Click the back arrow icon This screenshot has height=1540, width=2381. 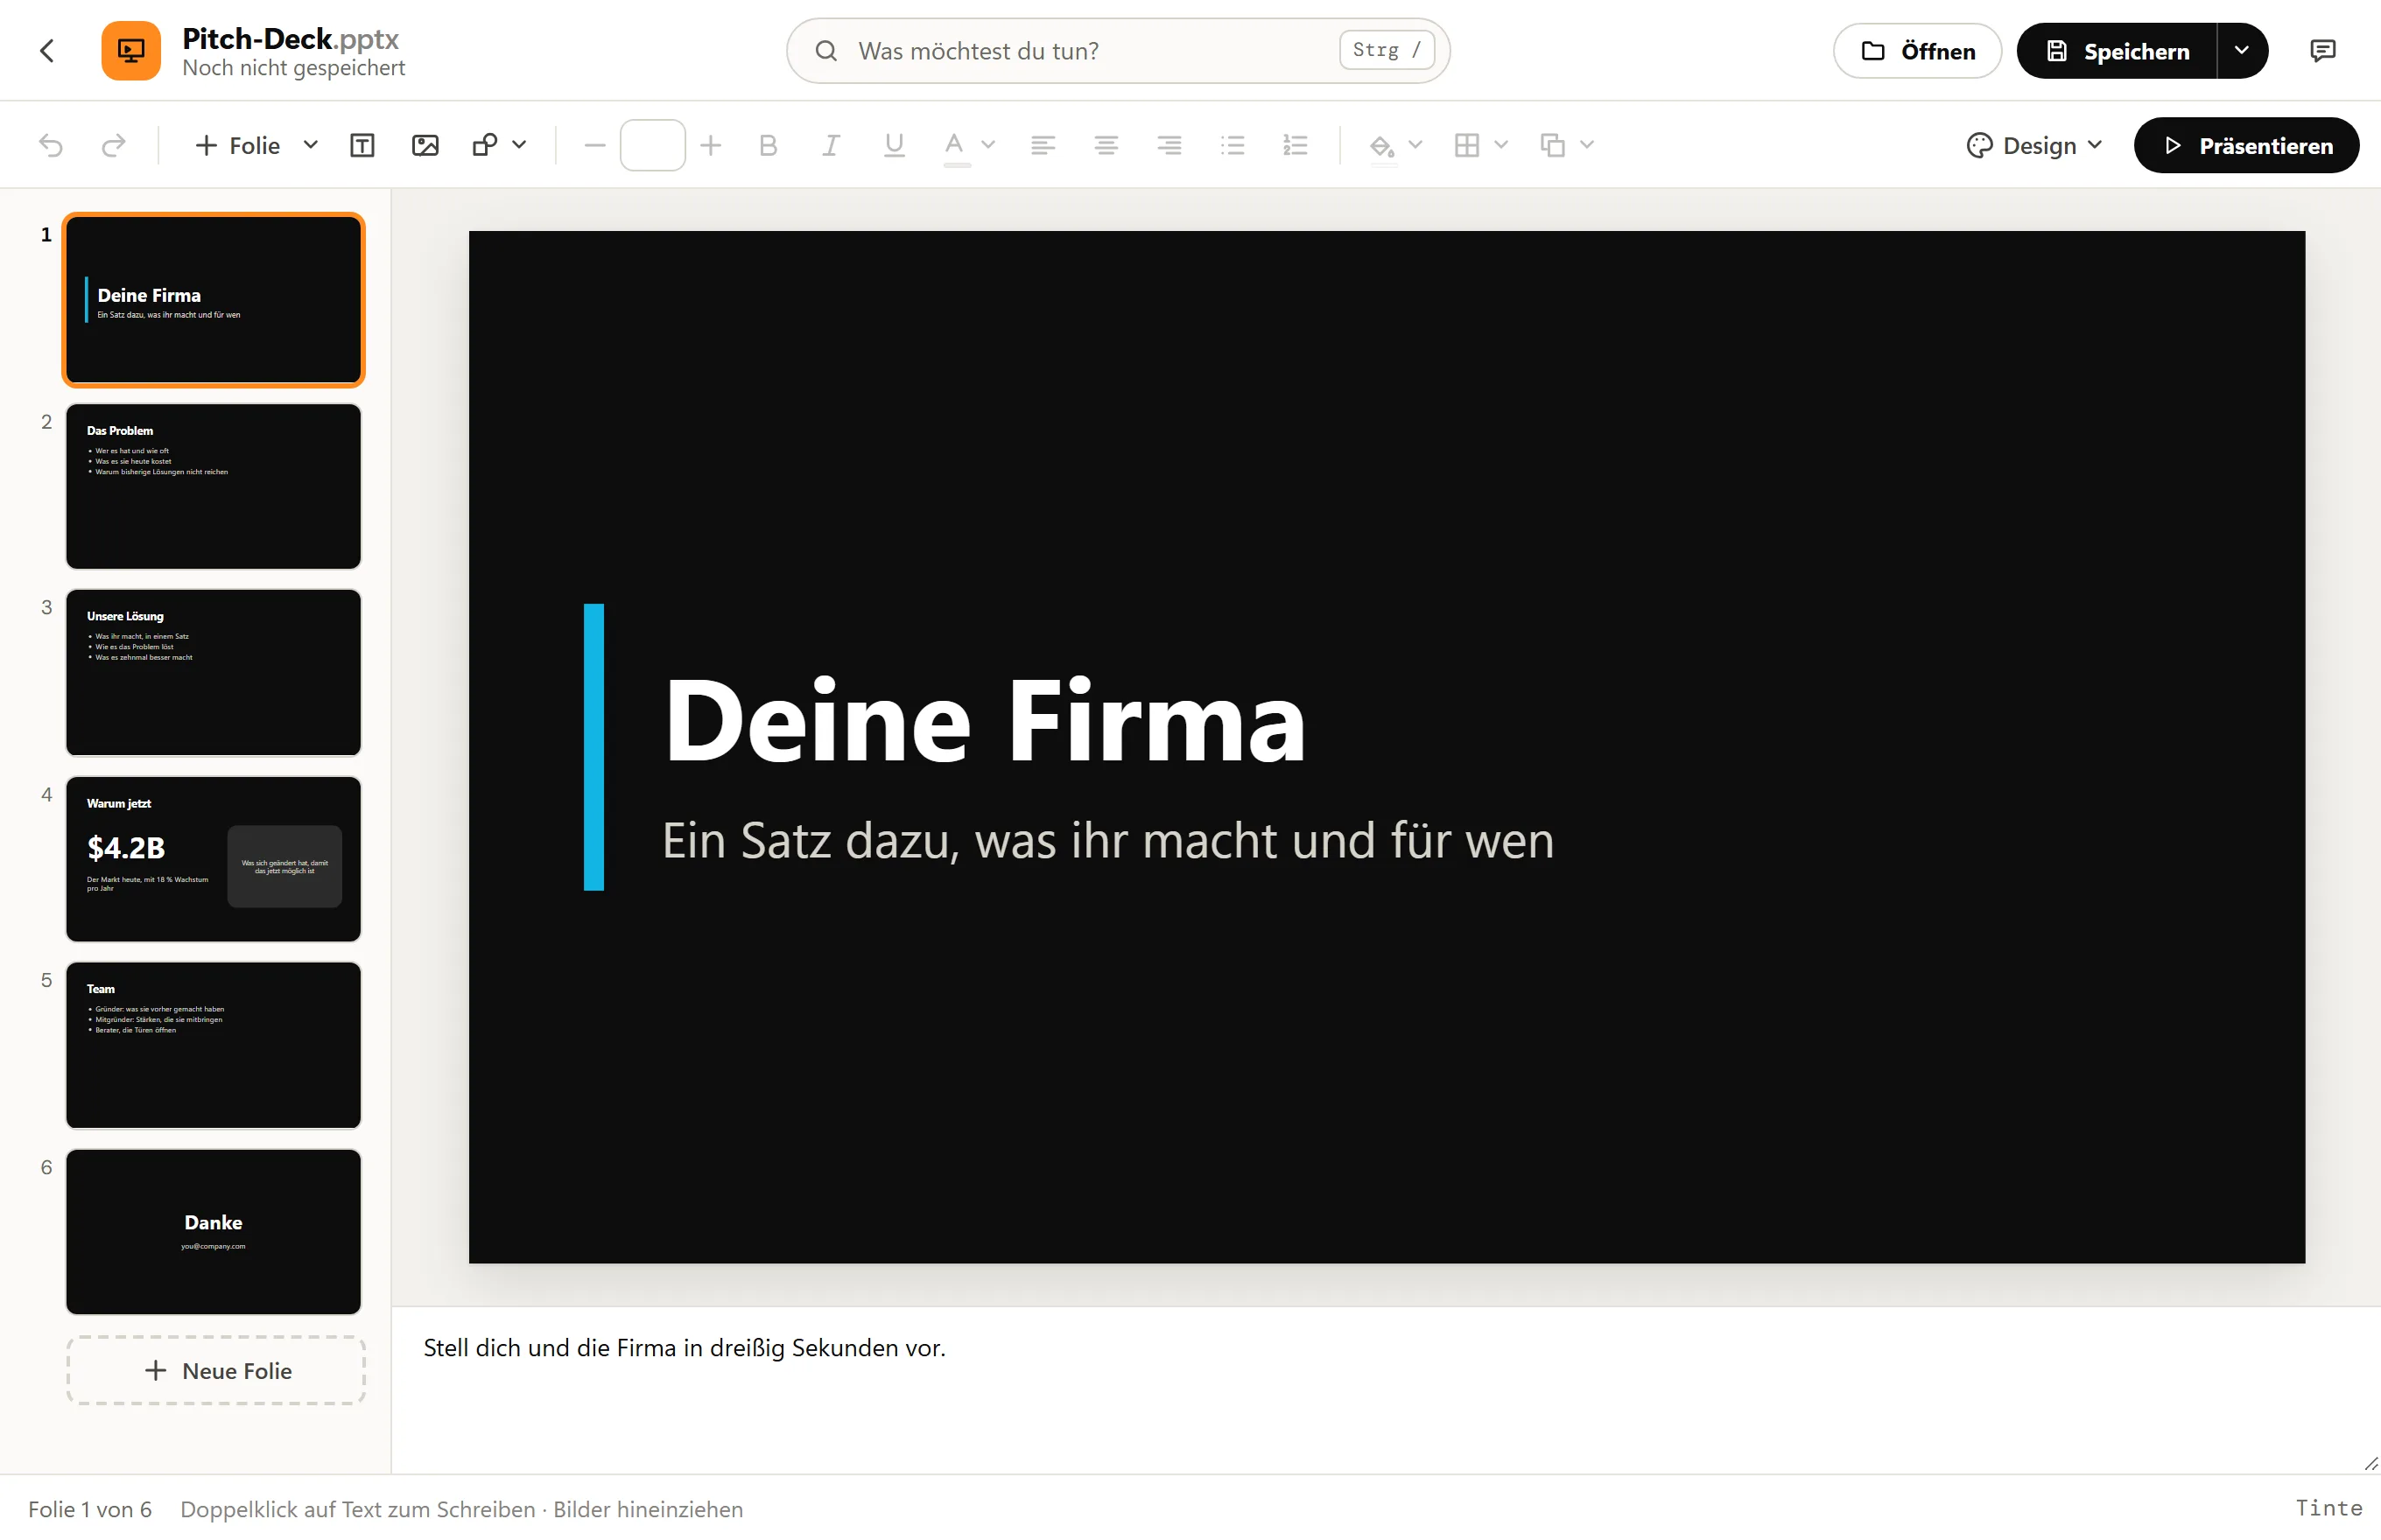click(x=46, y=51)
